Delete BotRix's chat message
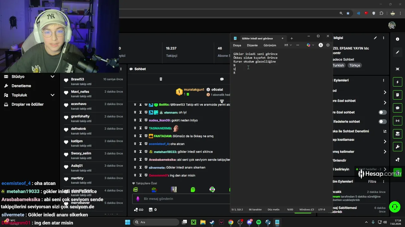 coord(135,104)
